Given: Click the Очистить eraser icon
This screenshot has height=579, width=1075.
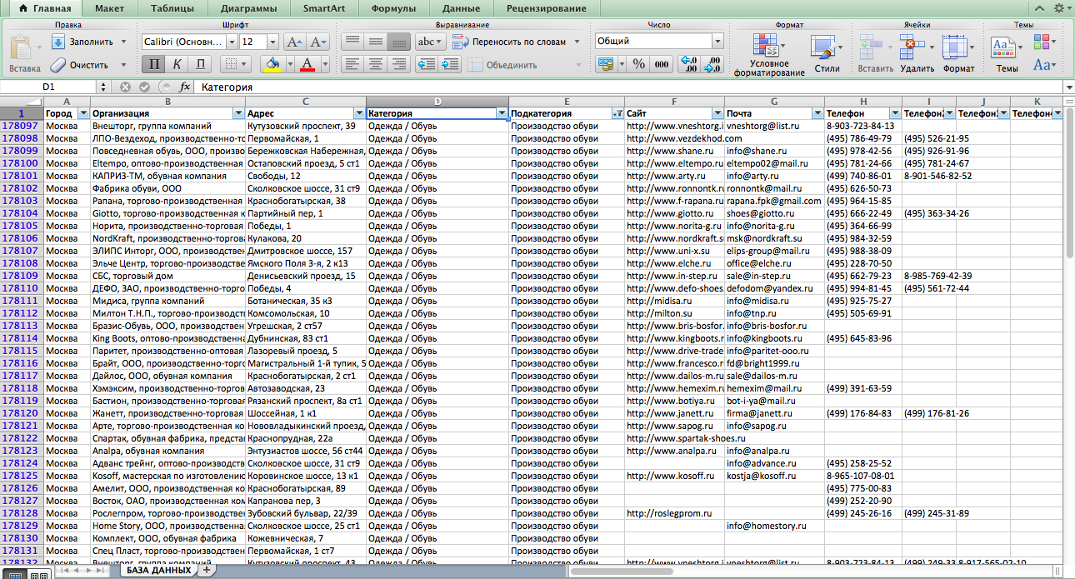Looking at the screenshot, I should [x=57, y=64].
